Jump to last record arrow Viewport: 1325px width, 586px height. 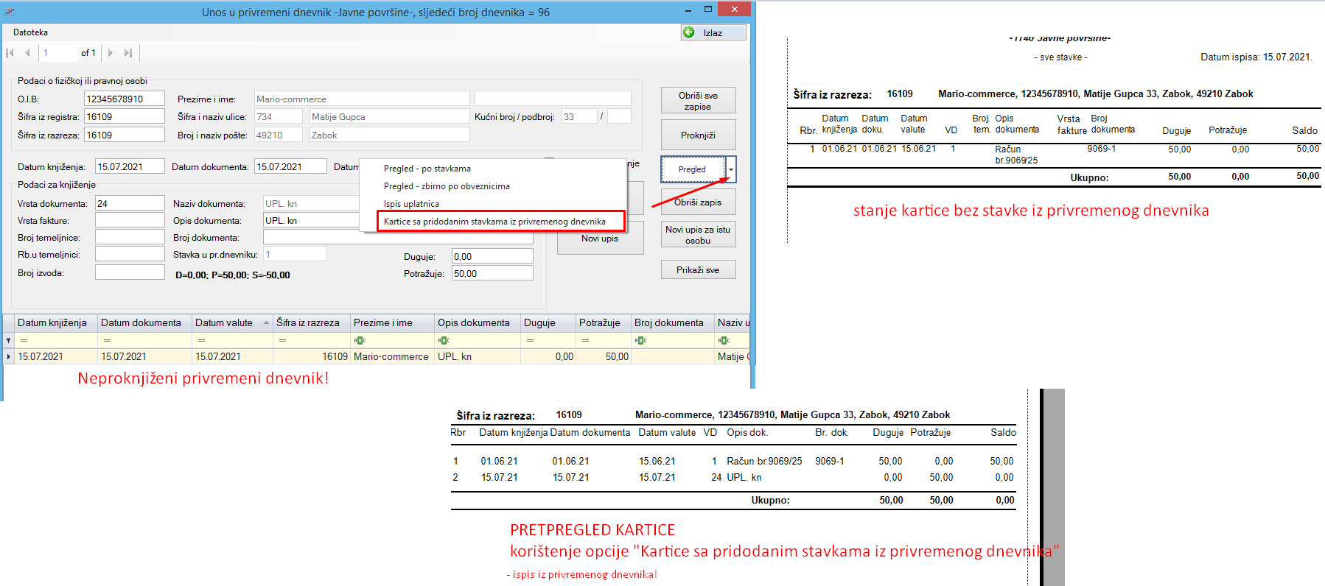(x=128, y=53)
